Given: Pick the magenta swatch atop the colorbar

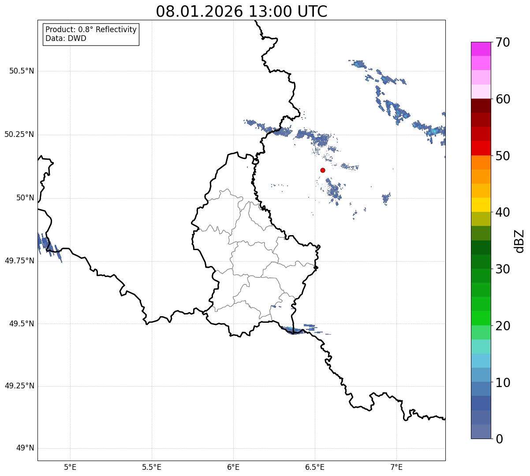Looking at the screenshot, I should click(481, 49).
